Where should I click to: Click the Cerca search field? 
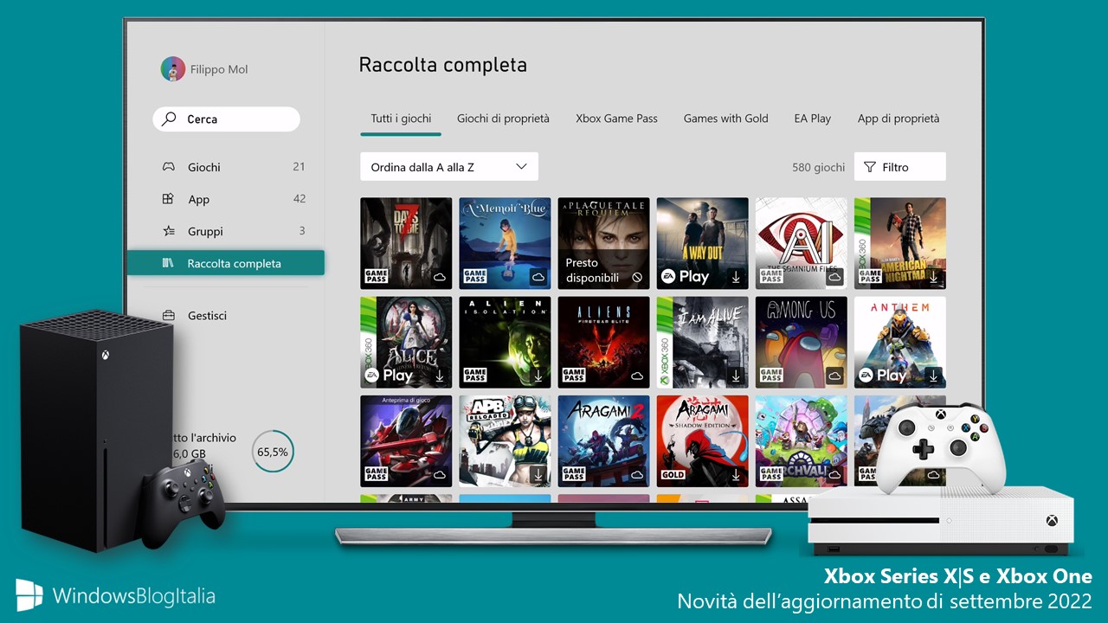pyautogui.click(x=227, y=119)
